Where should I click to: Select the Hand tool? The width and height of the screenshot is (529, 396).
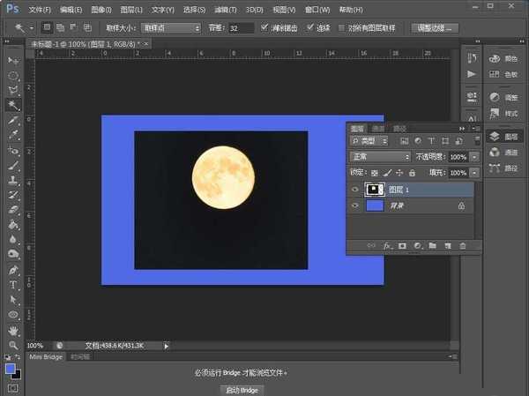click(14, 330)
